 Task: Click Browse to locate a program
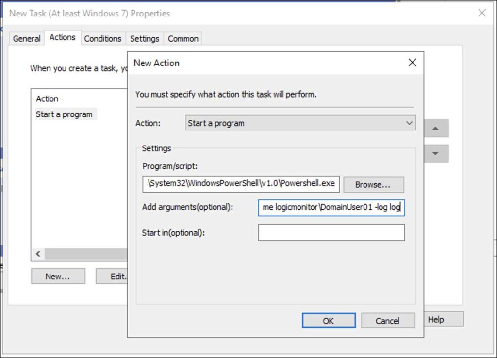coord(373,184)
